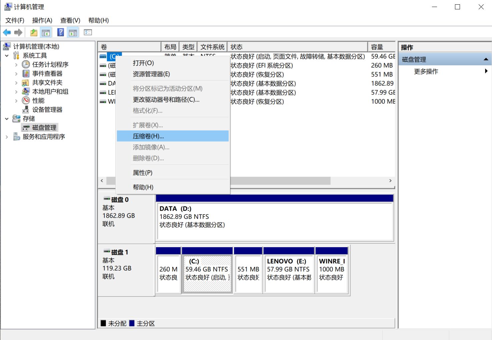Select the 磁盘 0 disk label

(x=120, y=200)
